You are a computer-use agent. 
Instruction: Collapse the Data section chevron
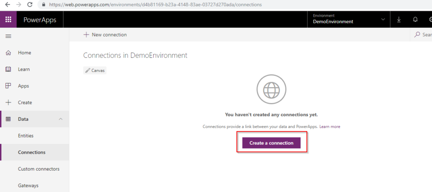61,119
